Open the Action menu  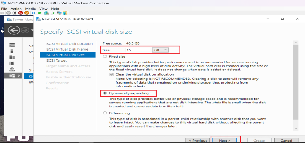point(16,9)
